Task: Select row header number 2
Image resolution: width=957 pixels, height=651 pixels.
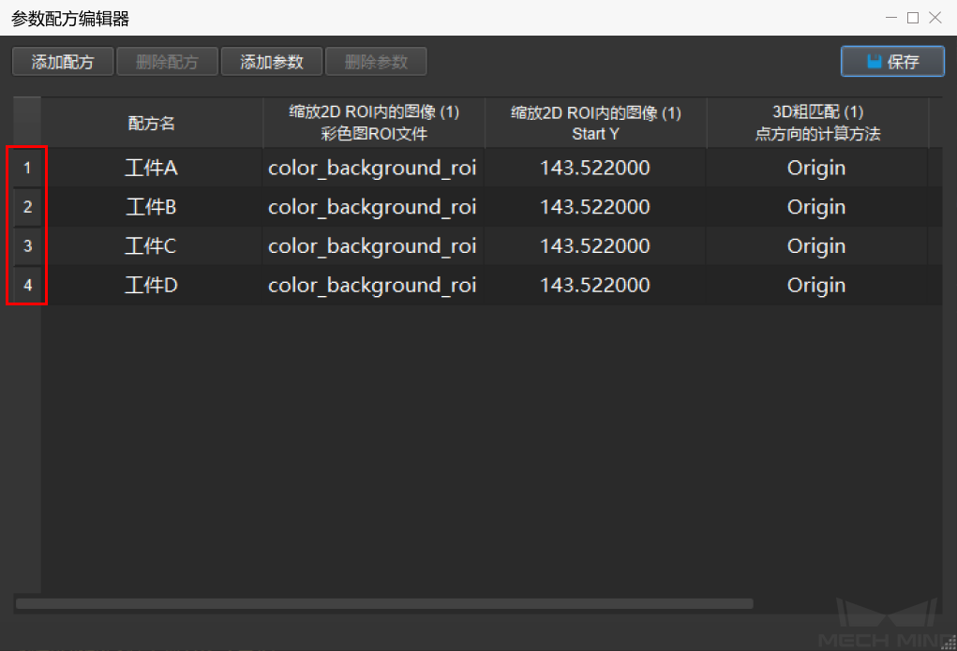Action: click(x=27, y=207)
